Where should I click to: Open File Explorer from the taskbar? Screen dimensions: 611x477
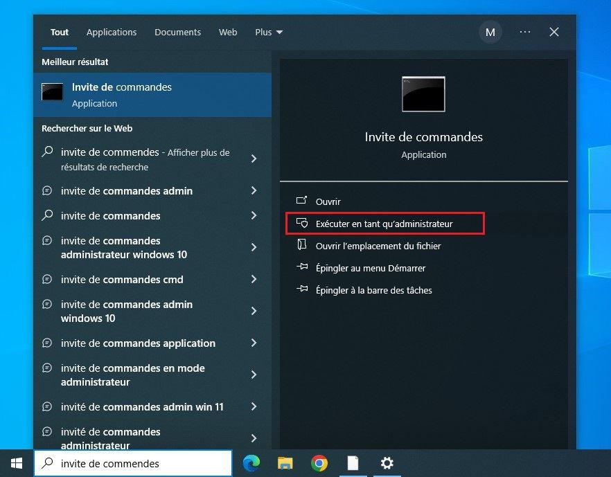[285, 462]
